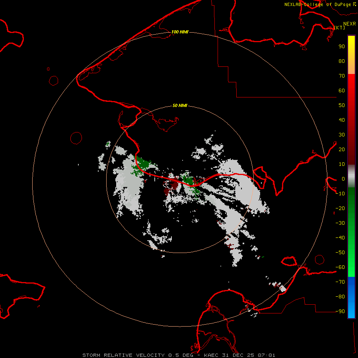Image resolution: width=358 pixels, height=358 pixels.
Task: Click the 0.5 DEG elevation text in caption
Action: (x=181, y=355)
